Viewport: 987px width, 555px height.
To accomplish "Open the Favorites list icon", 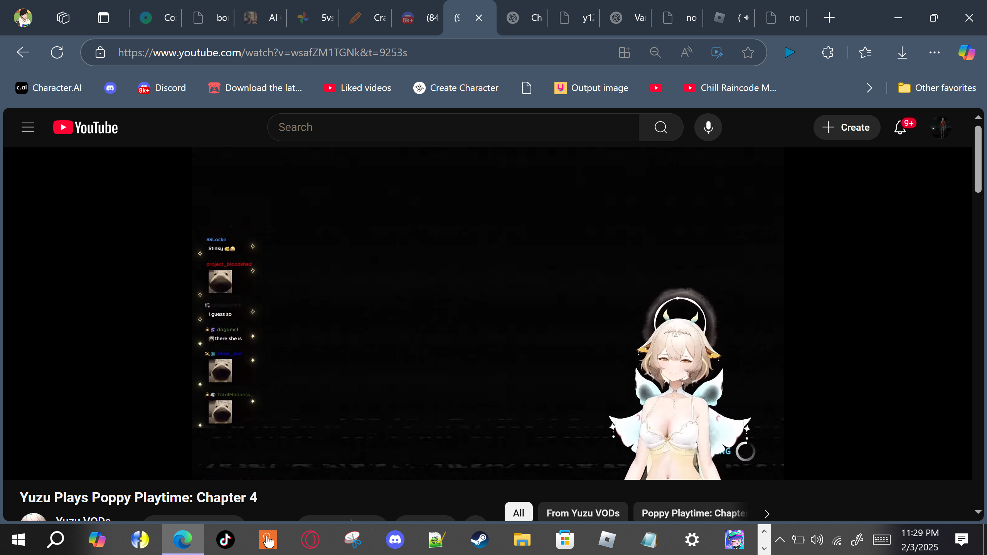I will pyautogui.click(x=865, y=52).
